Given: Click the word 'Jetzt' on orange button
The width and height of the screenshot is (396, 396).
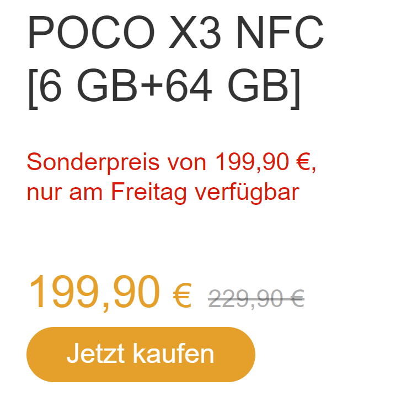Looking at the screenshot, I should (96, 353).
